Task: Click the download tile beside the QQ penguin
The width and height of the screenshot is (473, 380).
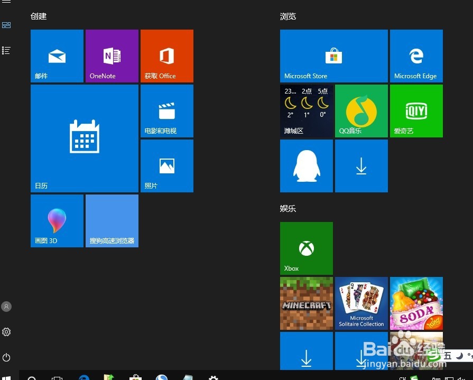Action: click(361, 166)
